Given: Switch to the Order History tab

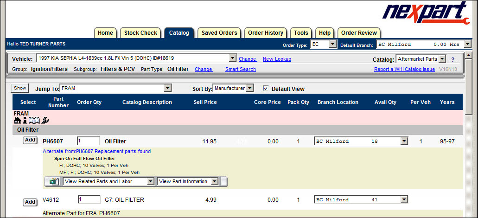Looking at the screenshot, I should (x=266, y=33).
